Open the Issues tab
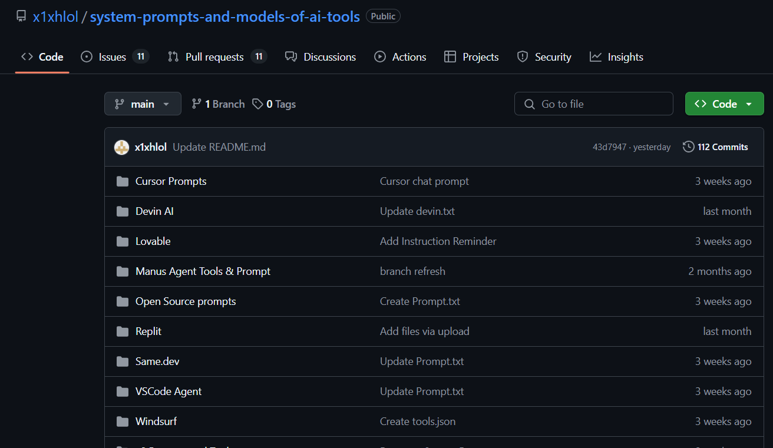Viewport: 773px width, 448px height. (x=115, y=57)
